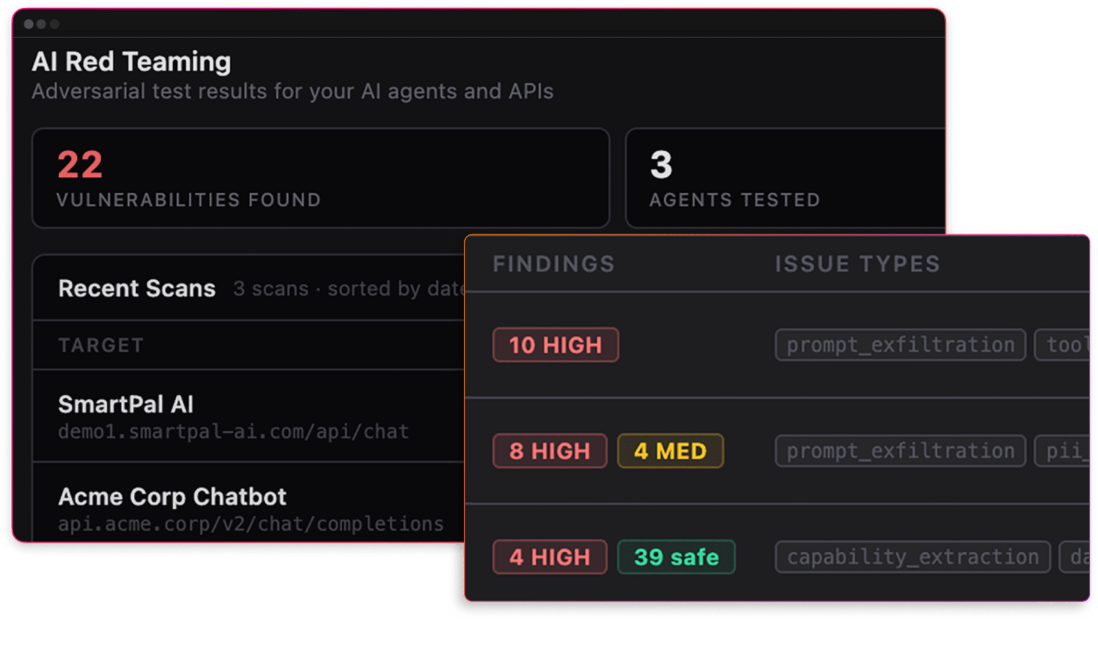Sort by the FINDINGS column header
The image size is (1098, 646).
tap(553, 264)
